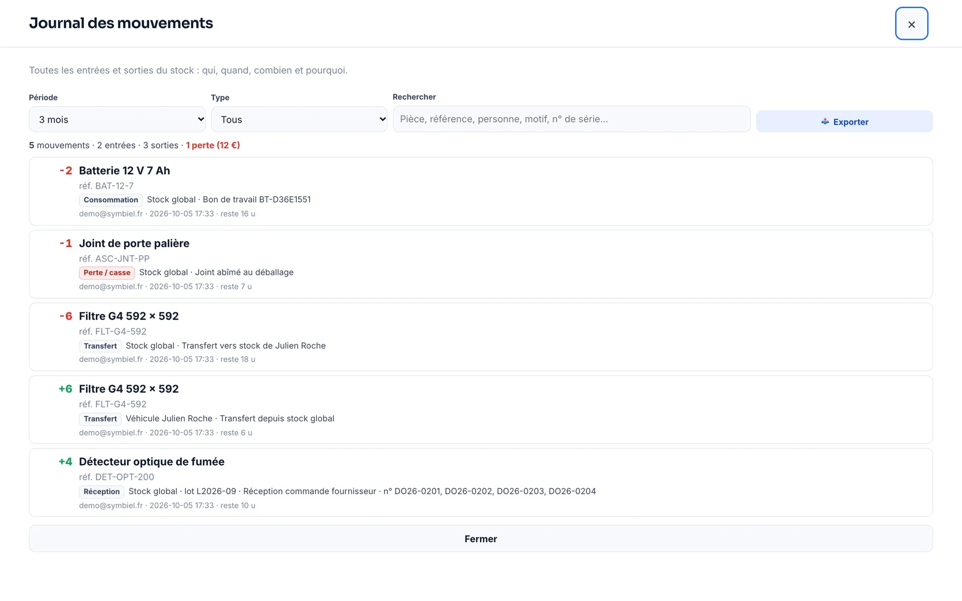Click the Perte / casse tag
962x601 pixels.
coord(107,273)
